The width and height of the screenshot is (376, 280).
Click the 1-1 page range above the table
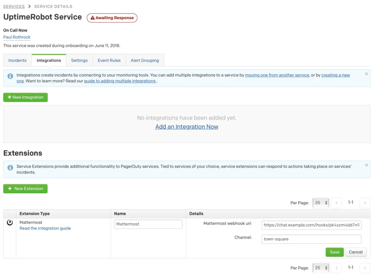pyautogui.click(x=351, y=202)
